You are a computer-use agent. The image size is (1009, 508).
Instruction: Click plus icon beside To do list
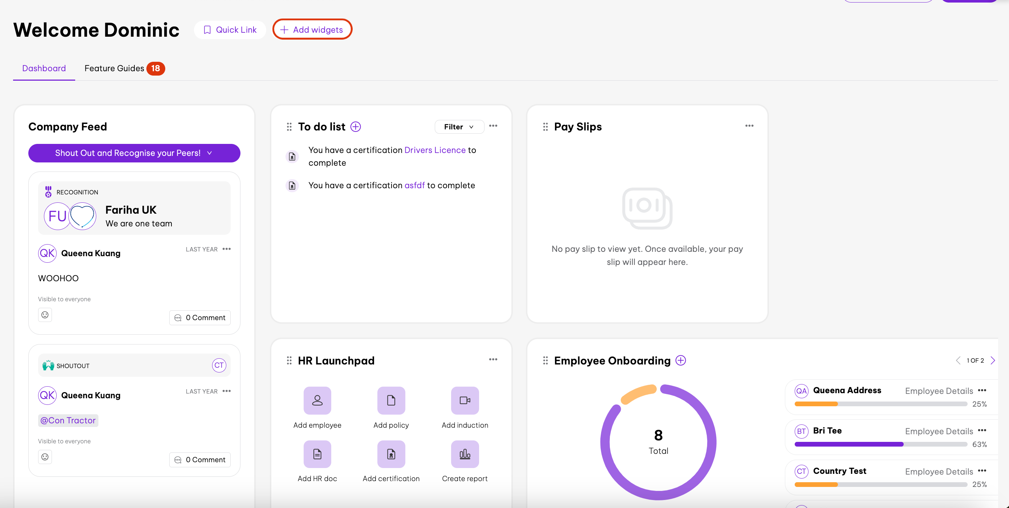pyautogui.click(x=355, y=126)
